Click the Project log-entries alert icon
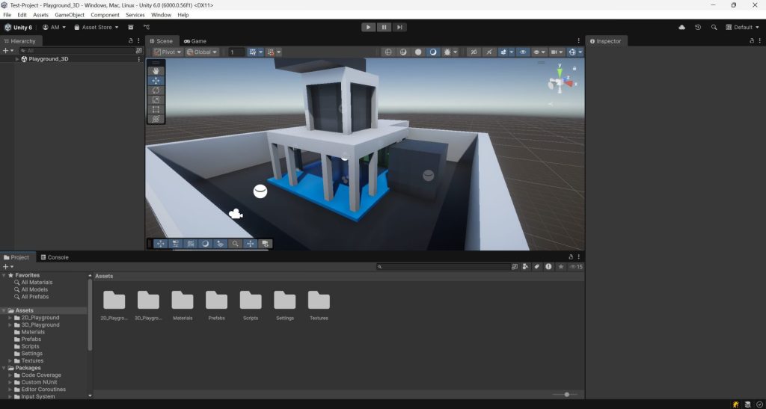The image size is (766, 409). pos(548,266)
